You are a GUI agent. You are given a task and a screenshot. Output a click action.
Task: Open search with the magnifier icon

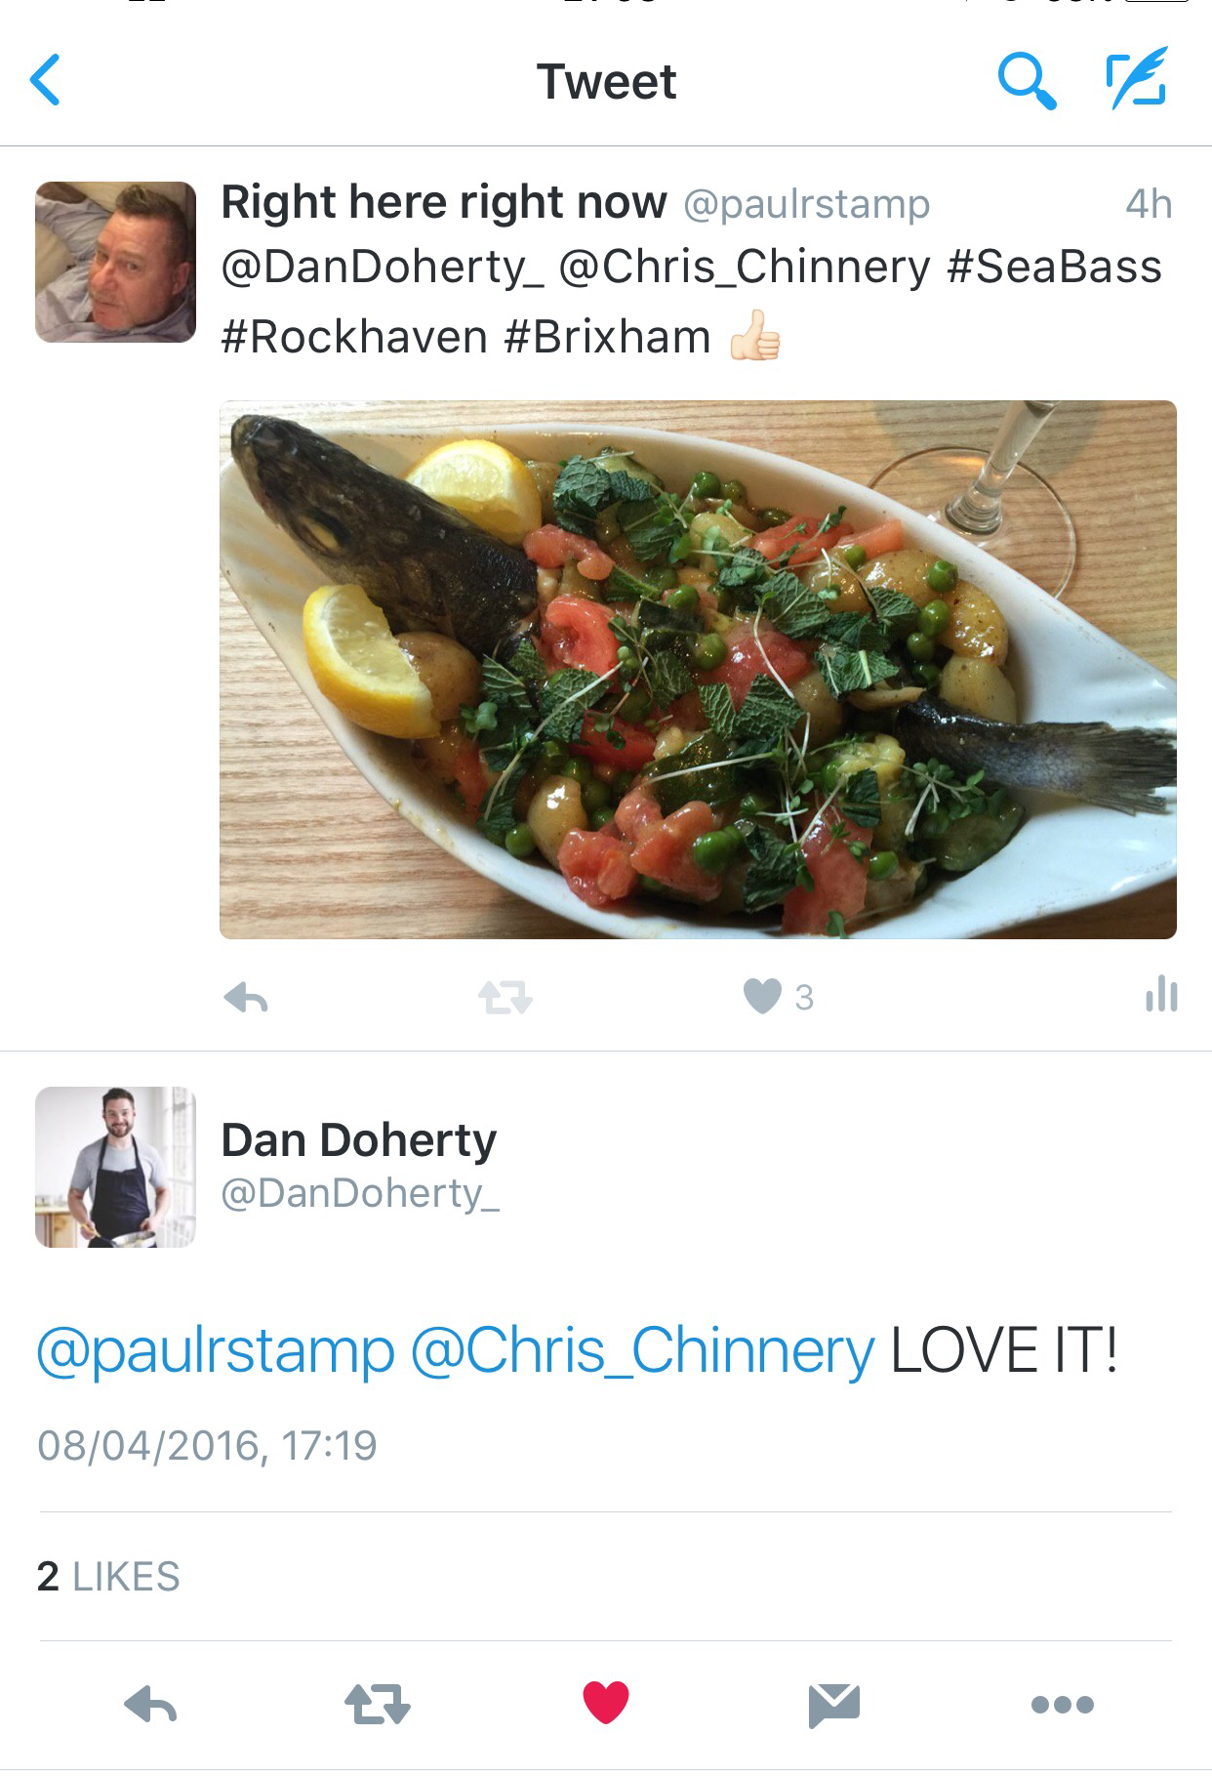pyautogui.click(x=1027, y=80)
